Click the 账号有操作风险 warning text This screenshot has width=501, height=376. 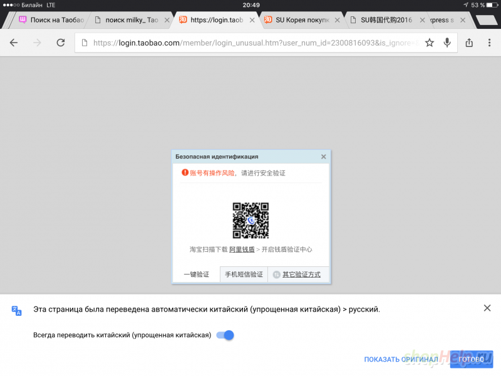pos(212,173)
